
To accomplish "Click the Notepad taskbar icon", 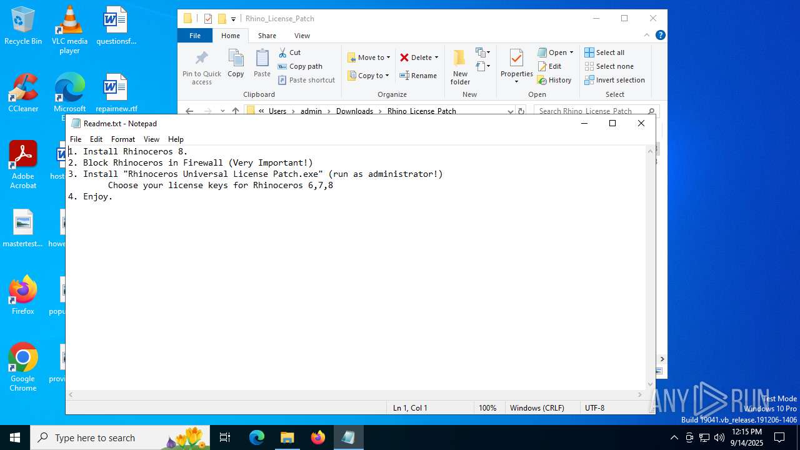I will [x=348, y=437].
